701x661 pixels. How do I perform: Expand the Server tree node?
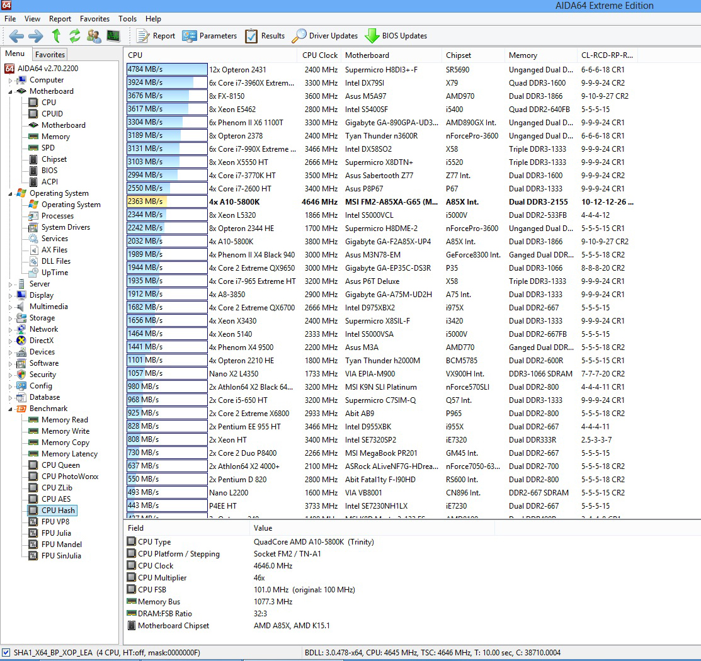[x=10, y=285]
